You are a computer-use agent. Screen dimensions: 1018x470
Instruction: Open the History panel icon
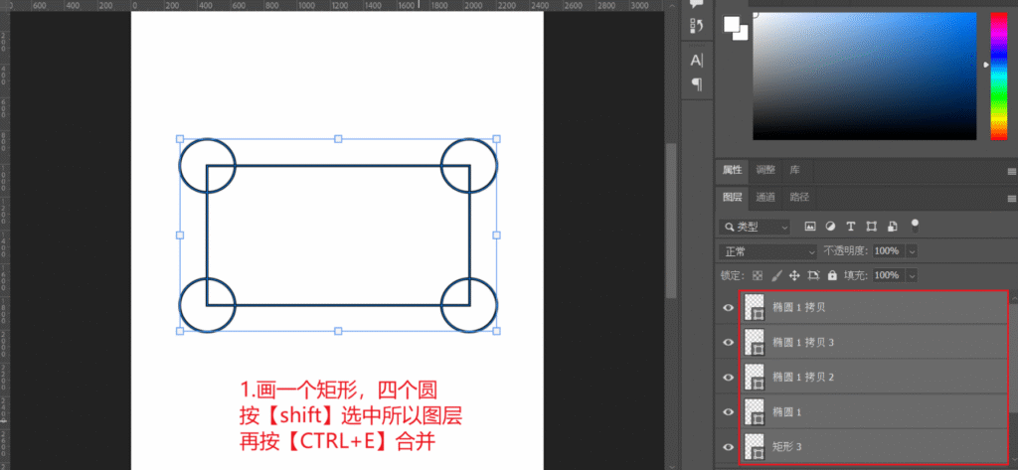tap(697, 26)
